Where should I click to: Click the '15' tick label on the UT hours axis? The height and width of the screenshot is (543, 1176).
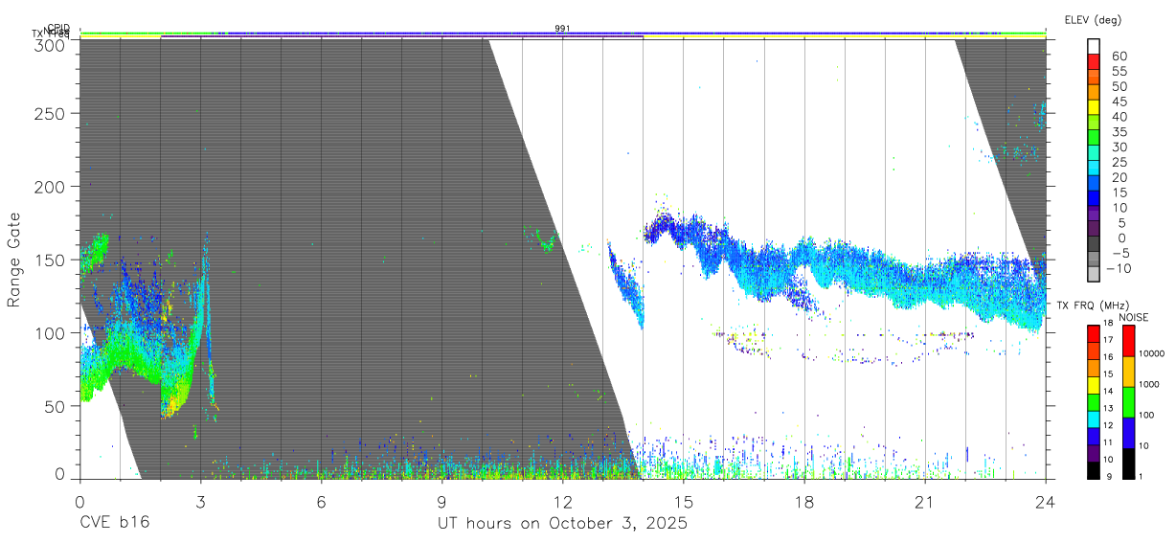point(683,501)
